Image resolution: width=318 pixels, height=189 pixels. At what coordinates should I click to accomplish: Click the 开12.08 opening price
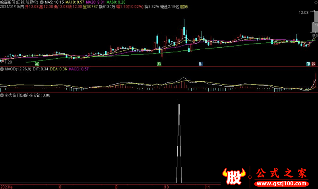pos(32,7)
